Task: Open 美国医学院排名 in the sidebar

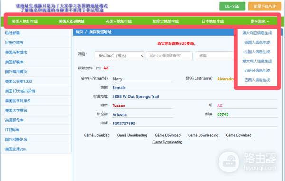Action: tap(37, 101)
